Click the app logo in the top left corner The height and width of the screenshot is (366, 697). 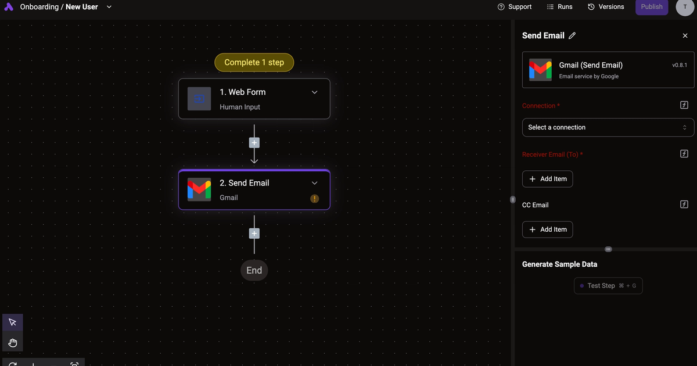8,6
